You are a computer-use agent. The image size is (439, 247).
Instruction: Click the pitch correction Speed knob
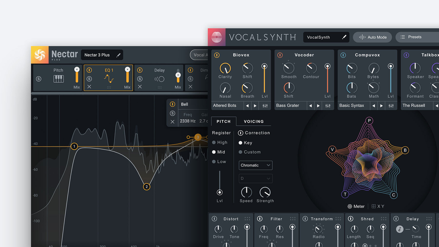click(246, 192)
